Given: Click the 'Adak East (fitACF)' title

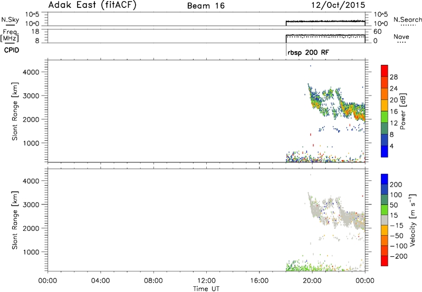Looking at the screenshot, I should (x=92, y=5).
